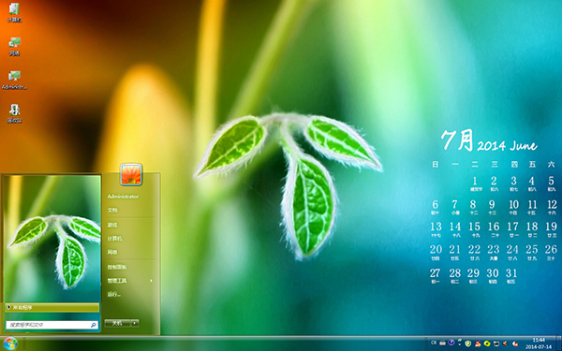The width and height of the screenshot is (562, 351).
Task: Select the Recycle Bin desktop icon
Action: click(x=14, y=113)
